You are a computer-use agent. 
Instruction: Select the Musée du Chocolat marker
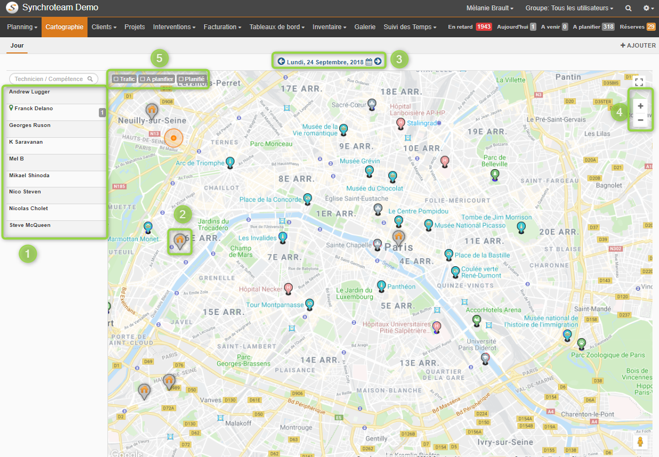[393, 176]
